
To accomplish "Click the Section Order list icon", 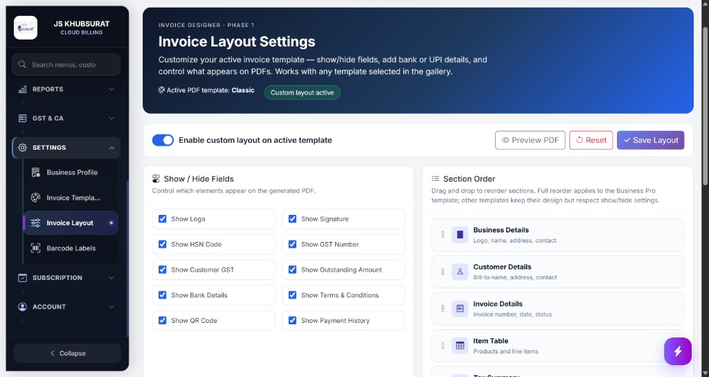I will 435,179.
